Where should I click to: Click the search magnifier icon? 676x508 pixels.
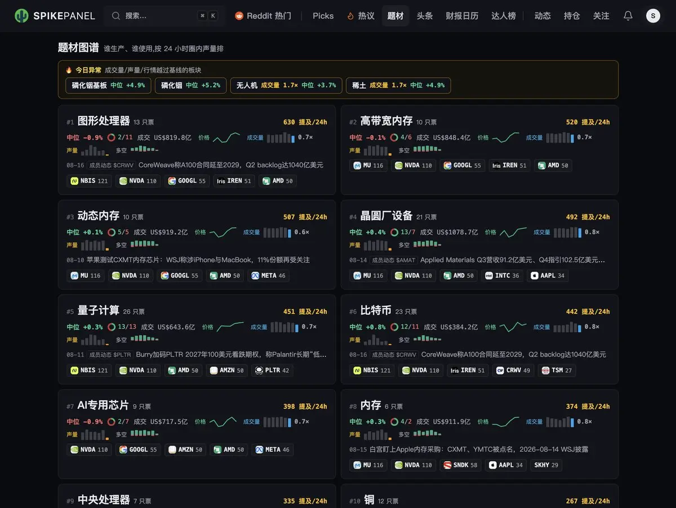116,16
